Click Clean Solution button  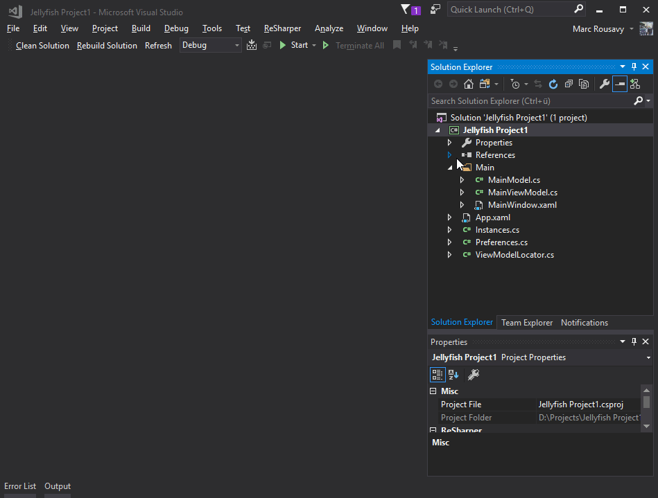[x=42, y=45]
